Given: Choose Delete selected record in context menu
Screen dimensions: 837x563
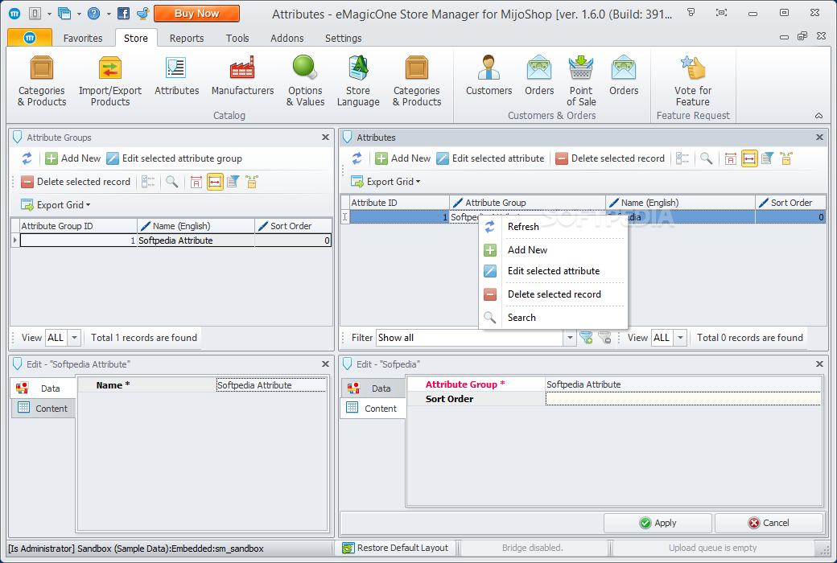Looking at the screenshot, I should (x=554, y=294).
